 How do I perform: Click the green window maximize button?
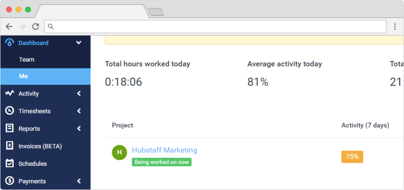pyautogui.click(x=28, y=10)
